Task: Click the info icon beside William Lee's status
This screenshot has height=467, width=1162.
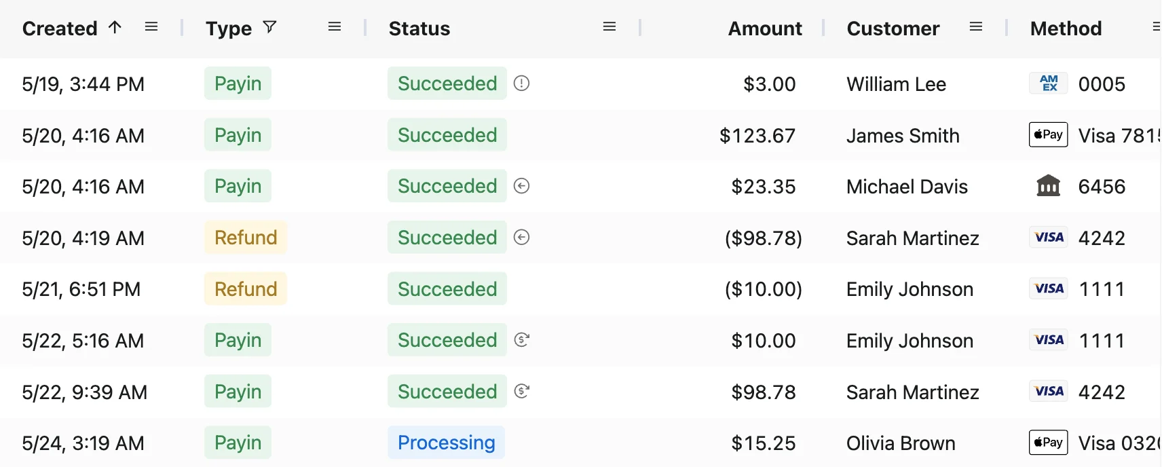Action: coord(521,83)
